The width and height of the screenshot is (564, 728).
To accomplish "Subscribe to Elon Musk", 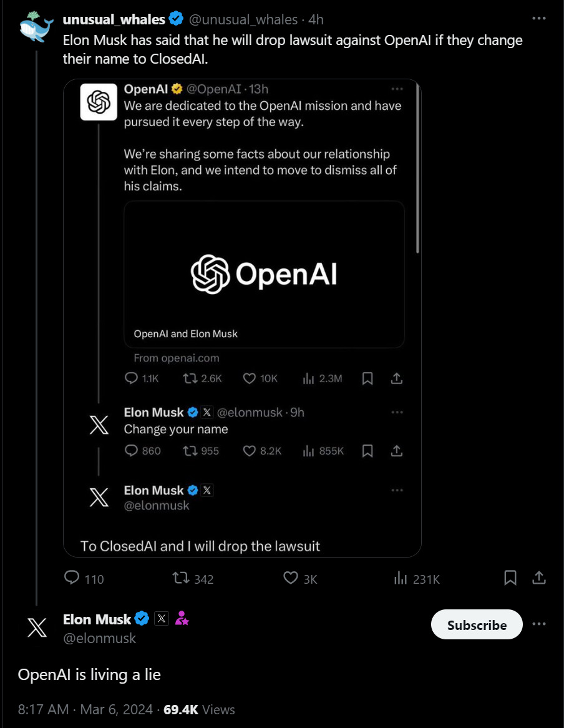I will pyautogui.click(x=477, y=624).
